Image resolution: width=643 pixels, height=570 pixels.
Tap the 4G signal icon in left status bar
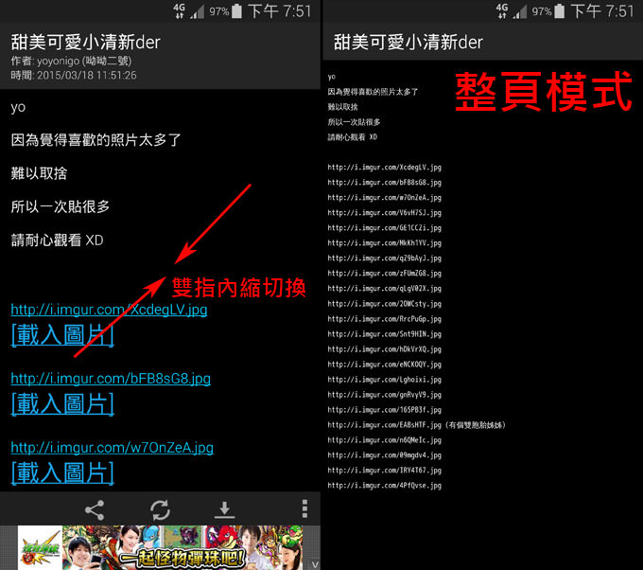click(177, 10)
